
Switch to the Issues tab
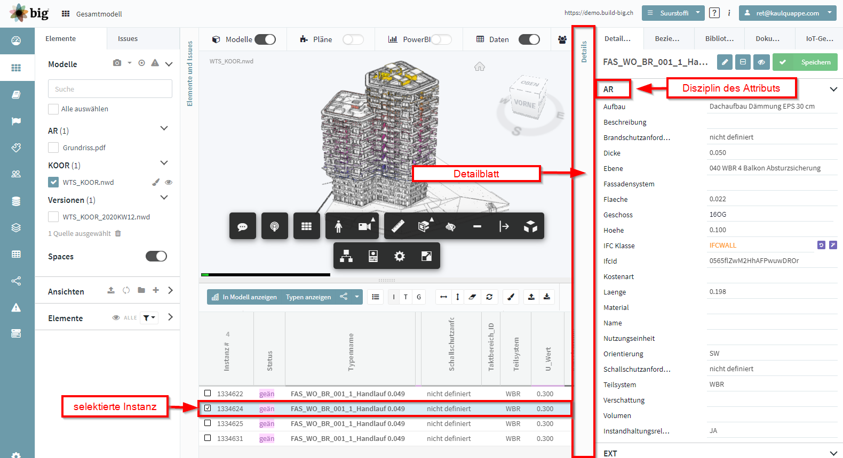click(128, 38)
